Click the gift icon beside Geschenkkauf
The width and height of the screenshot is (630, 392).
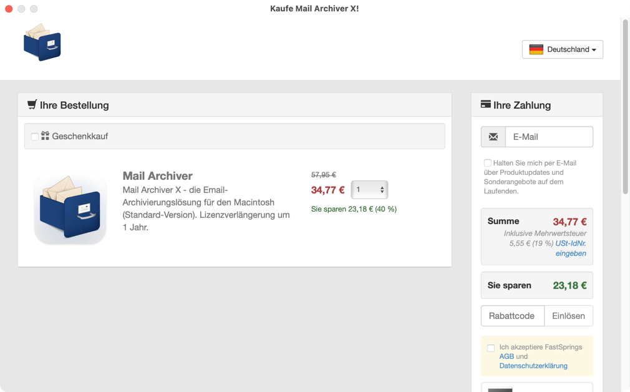point(45,135)
